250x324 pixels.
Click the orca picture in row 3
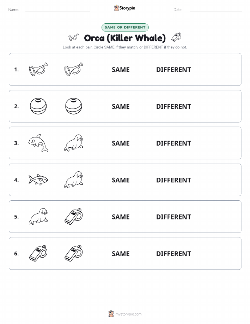38,143
